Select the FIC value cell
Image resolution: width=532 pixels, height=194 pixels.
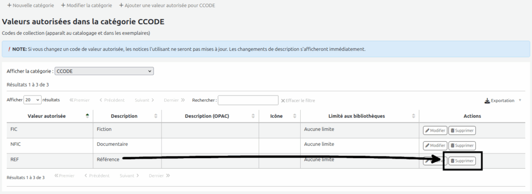pos(50,130)
